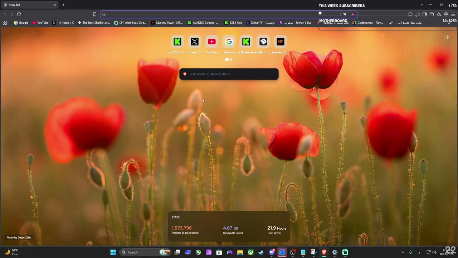
Task: Open the YouTube top site tile
Action: [211, 44]
